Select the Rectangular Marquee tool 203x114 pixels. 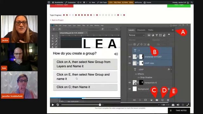coord(56,35)
